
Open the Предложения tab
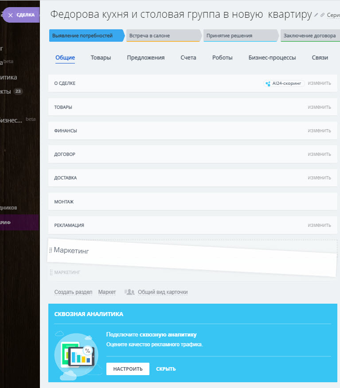click(146, 58)
